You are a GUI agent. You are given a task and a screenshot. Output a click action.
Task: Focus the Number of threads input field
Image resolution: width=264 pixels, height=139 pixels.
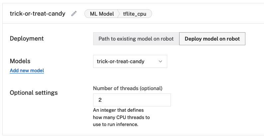[132, 100]
